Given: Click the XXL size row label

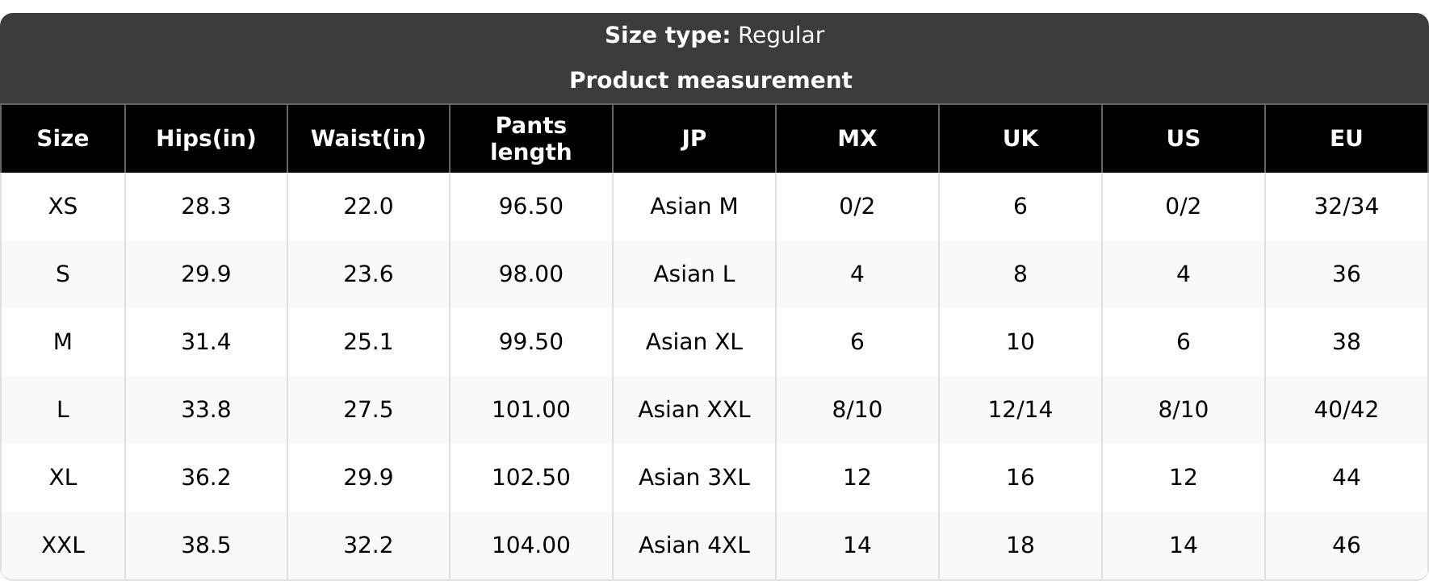Looking at the screenshot, I should coord(63,545).
